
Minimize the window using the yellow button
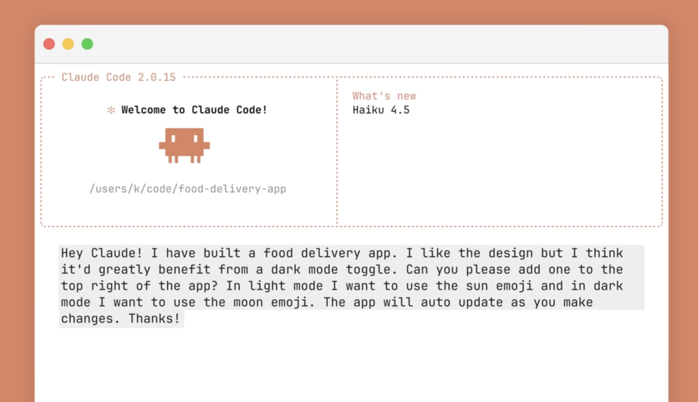click(x=68, y=44)
